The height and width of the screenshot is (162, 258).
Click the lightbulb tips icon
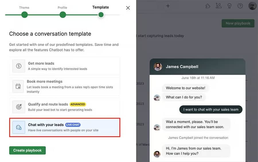[229, 6]
